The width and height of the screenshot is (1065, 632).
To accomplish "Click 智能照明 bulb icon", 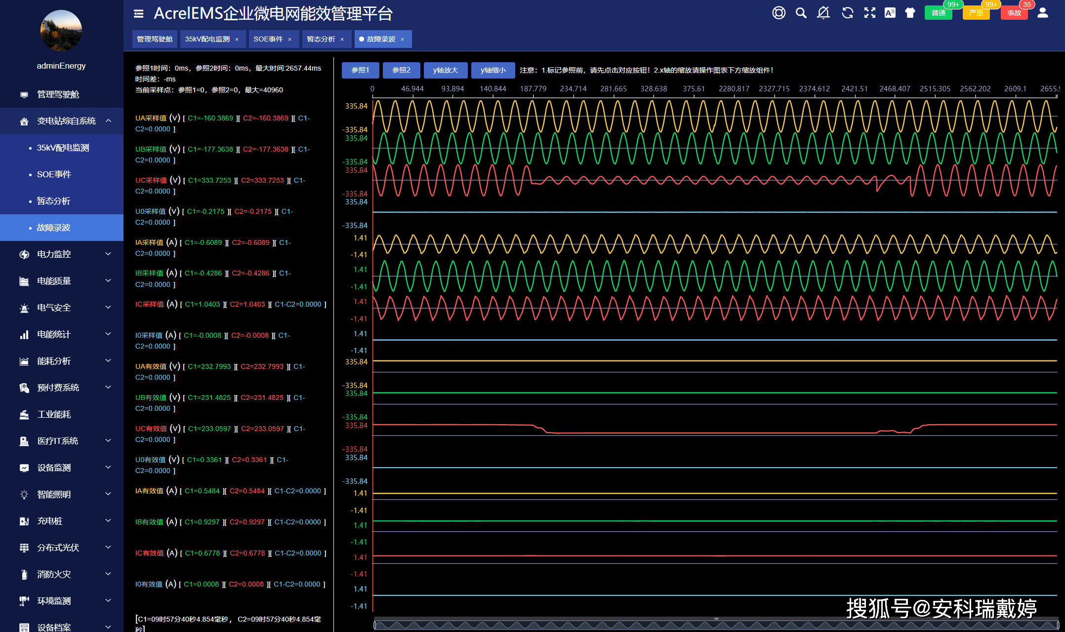I will click(x=24, y=495).
